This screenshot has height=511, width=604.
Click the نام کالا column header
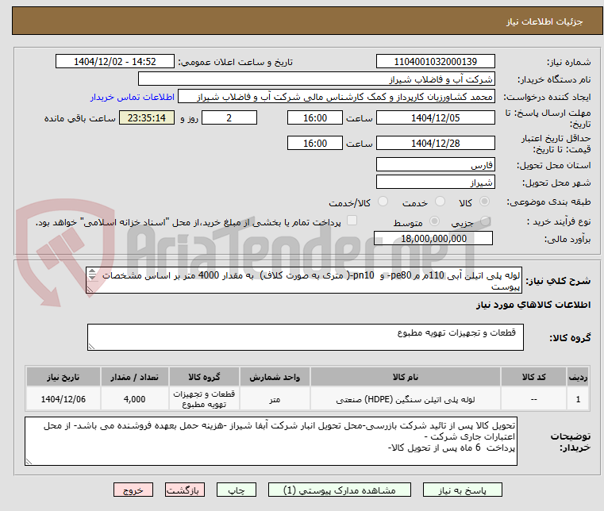406,377
